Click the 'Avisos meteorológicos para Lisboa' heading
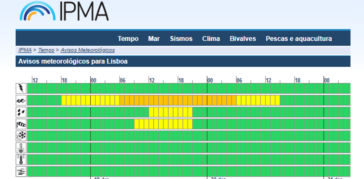 pos(73,62)
